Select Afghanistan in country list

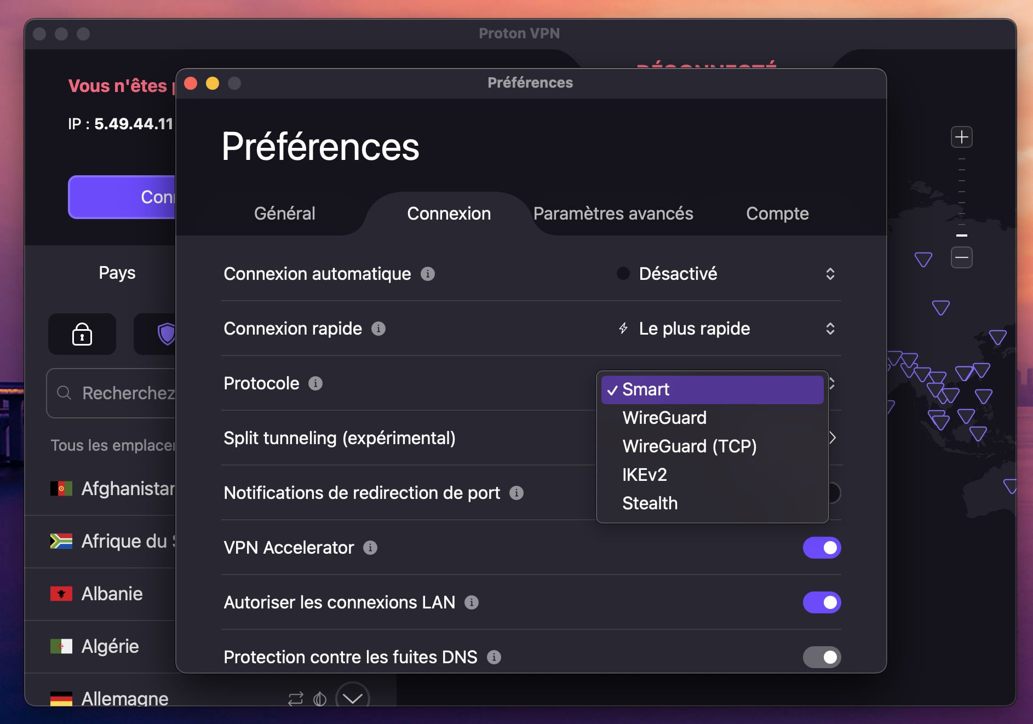(100, 489)
